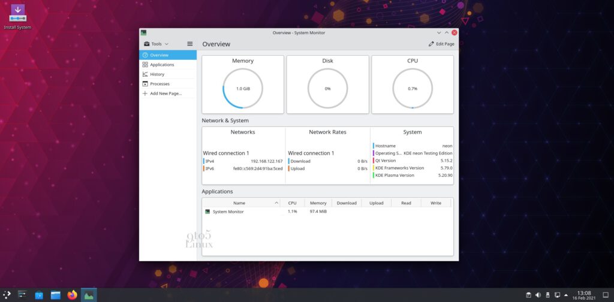Image resolution: width=614 pixels, height=302 pixels.
Task: Show hidden system tray icons arrow
Action: click(x=566, y=295)
